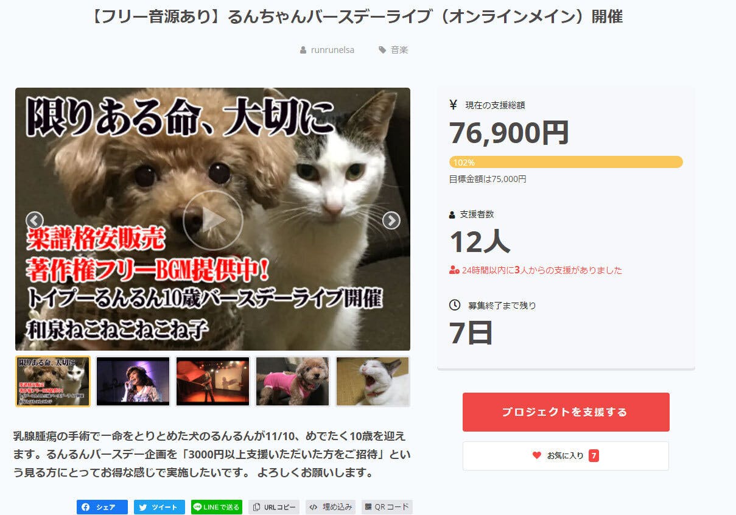The image size is (736, 515).
Task: Open 埋め込み embed code option
Action: tap(331, 507)
